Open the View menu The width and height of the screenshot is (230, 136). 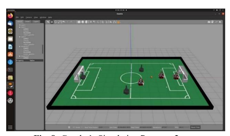[x=36, y=17]
